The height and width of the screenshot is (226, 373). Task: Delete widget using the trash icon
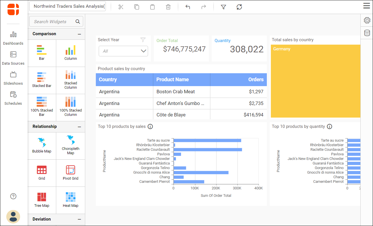click(168, 7)
